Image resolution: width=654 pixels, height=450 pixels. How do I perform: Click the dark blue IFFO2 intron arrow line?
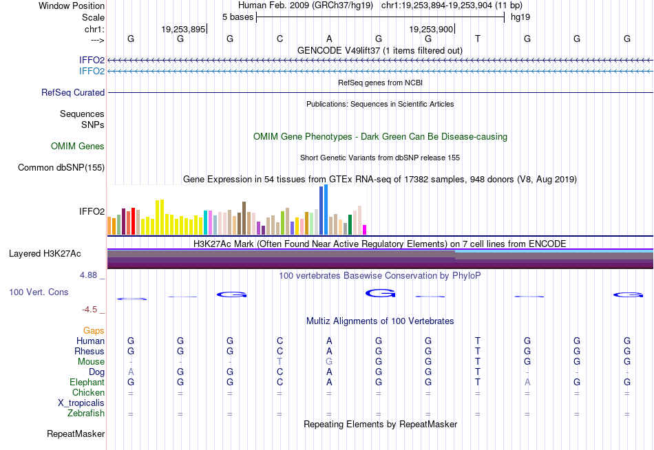click(x=380, y=61)
